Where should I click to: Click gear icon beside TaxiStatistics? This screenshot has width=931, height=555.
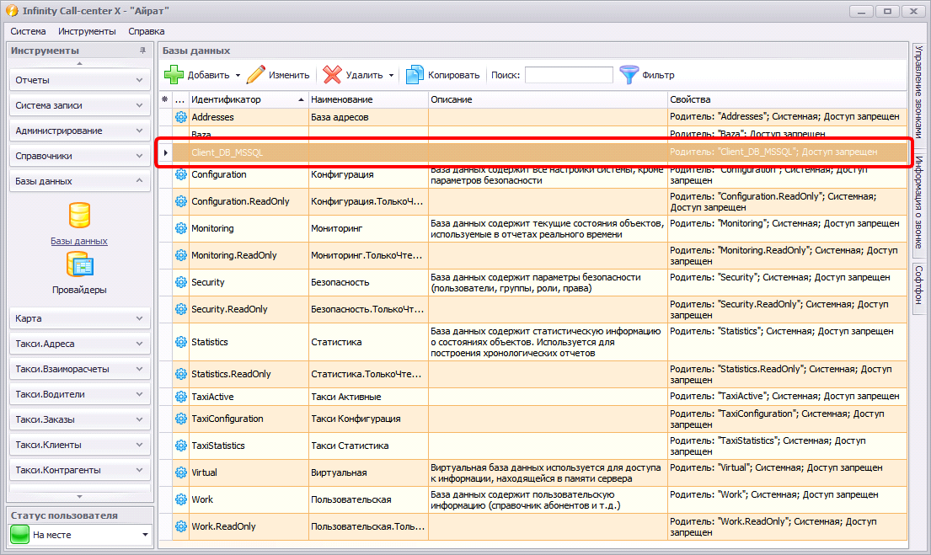pyautogui.click(x=181, y=446)
